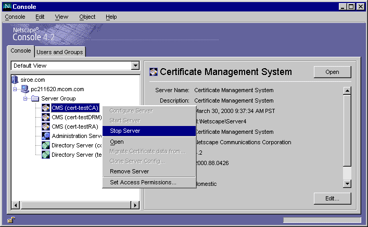Select Directory Server (co tree entry
368x227 pixels.
[77, 145]
